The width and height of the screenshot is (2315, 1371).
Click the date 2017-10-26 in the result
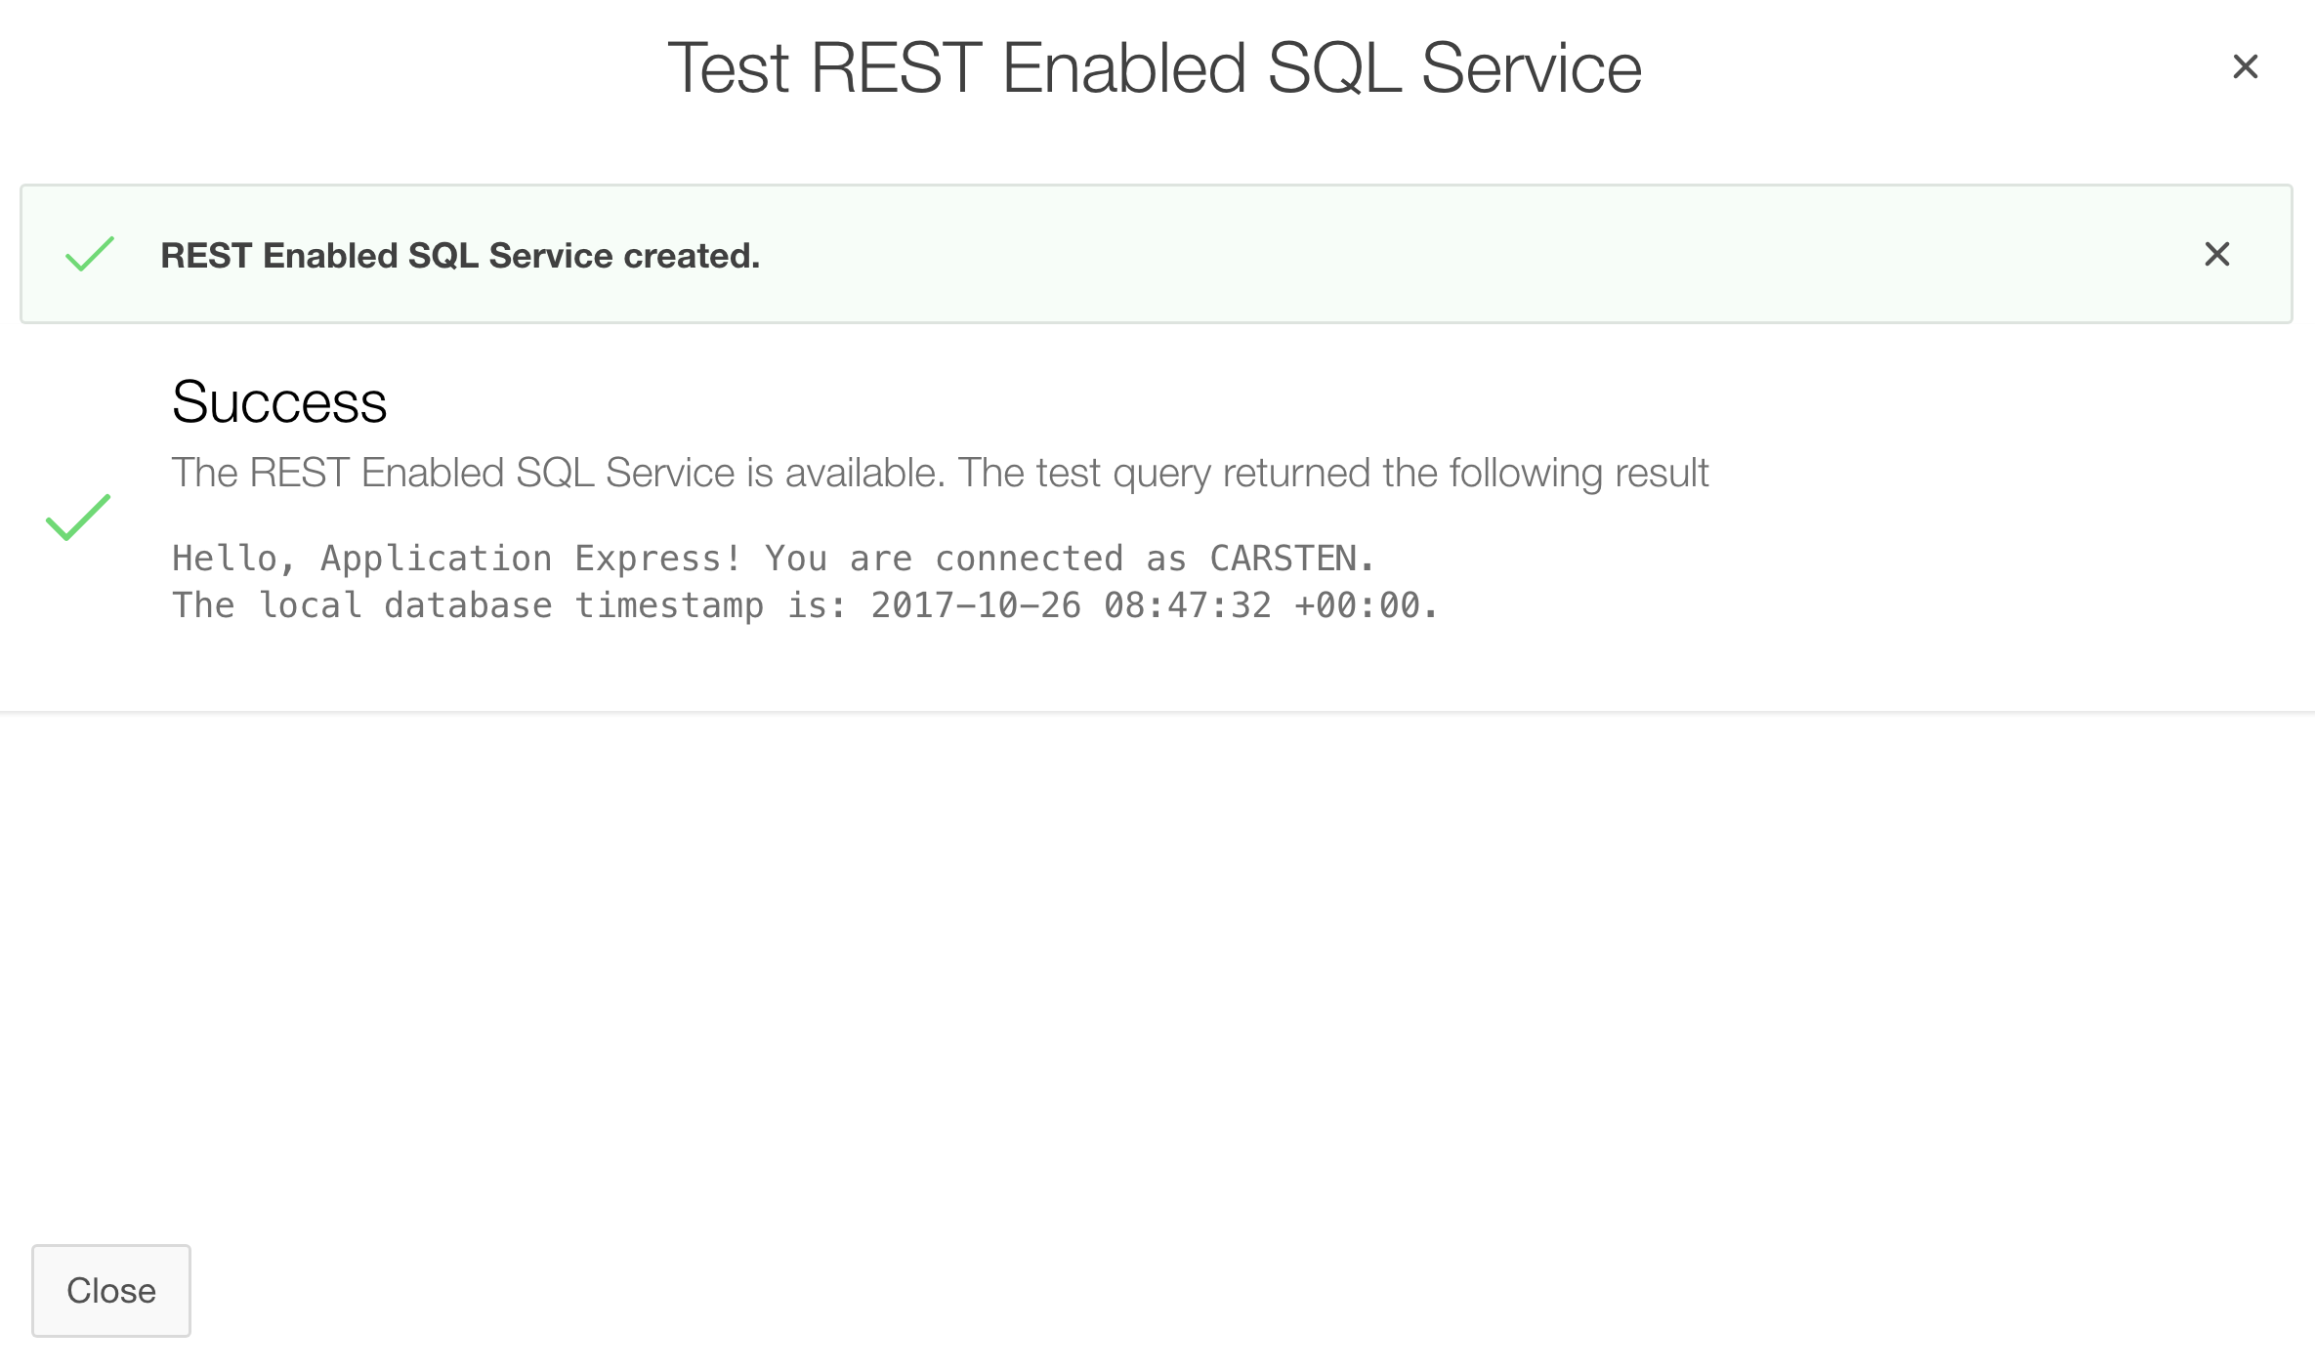point(976,605)
